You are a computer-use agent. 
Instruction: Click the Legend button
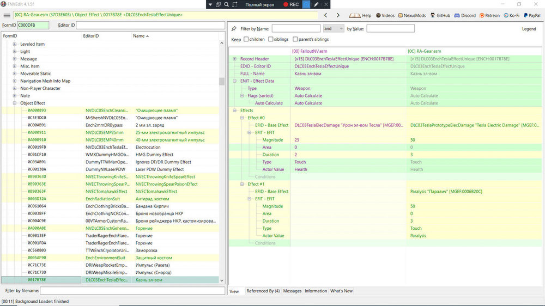click(x=529, y=29)
